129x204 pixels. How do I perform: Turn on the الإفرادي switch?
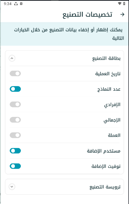coord(15,104)
